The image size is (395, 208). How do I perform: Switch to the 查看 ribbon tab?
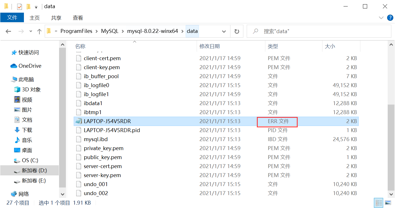point(78,18)
